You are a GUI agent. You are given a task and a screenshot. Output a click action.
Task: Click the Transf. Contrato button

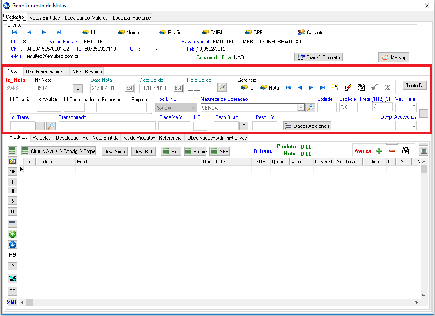click(x=318, y=57)
